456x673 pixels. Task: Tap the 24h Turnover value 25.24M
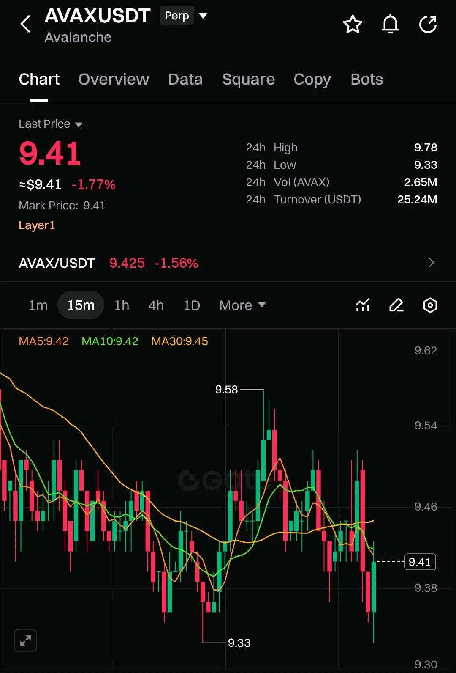click(x=417, y=200)
